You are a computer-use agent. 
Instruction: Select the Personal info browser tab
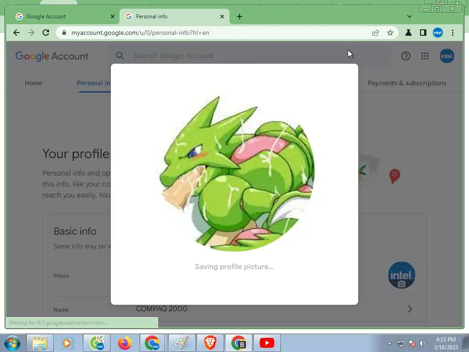[175, 16]
